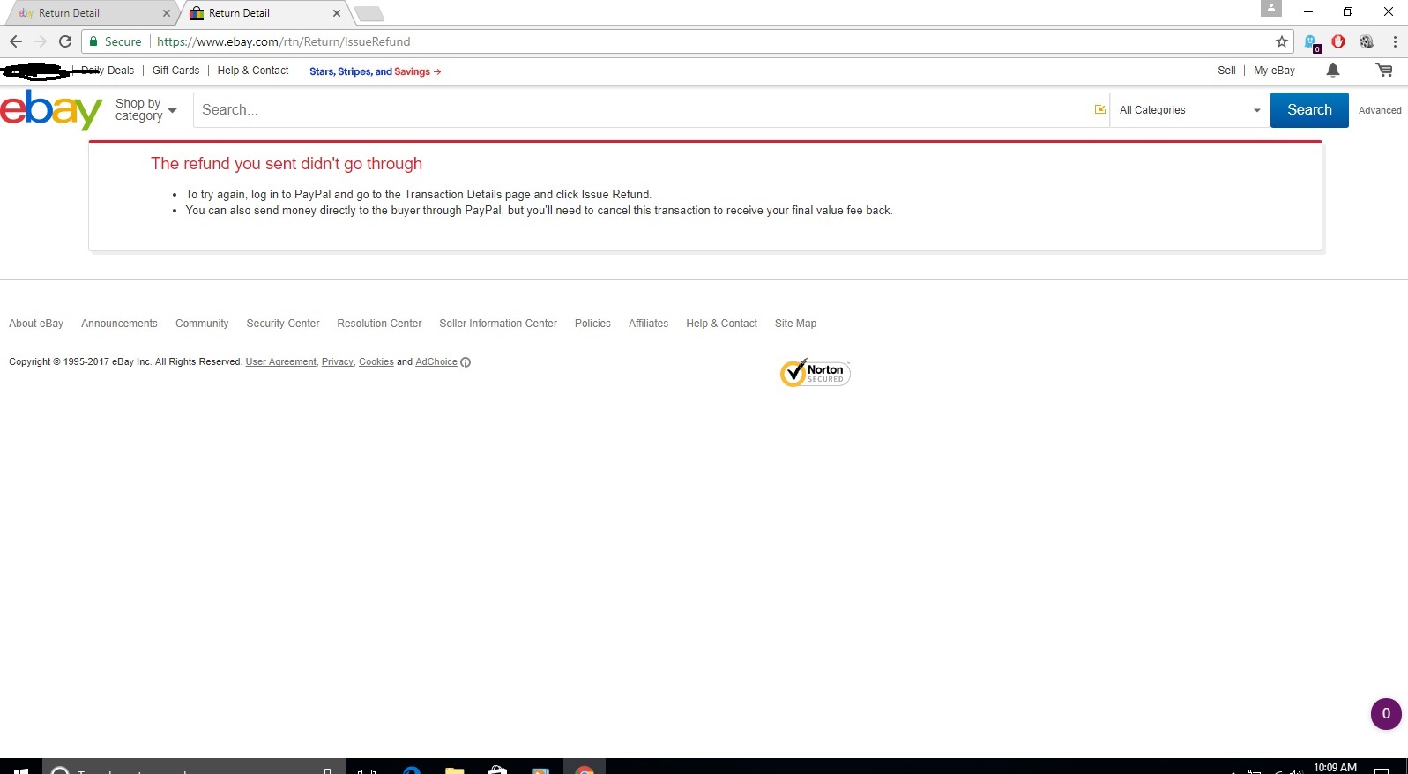Click the saved-search icon in search box
The width and height of the screenshot is (1408, 774).
click(1100, 110)
